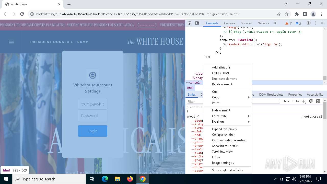The image size is (327, 184).
Task: Select Show iframe details
Action: 228,146
